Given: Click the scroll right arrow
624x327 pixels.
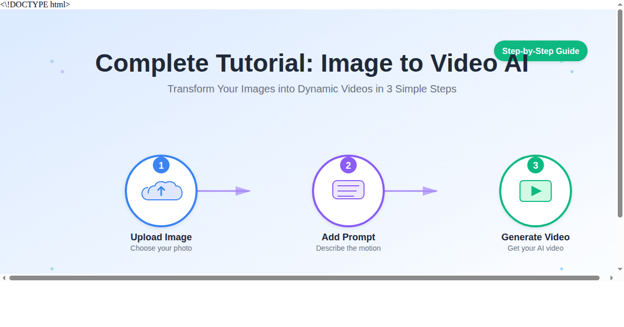Looking at the screenshot, I should (x=612, y=278).
